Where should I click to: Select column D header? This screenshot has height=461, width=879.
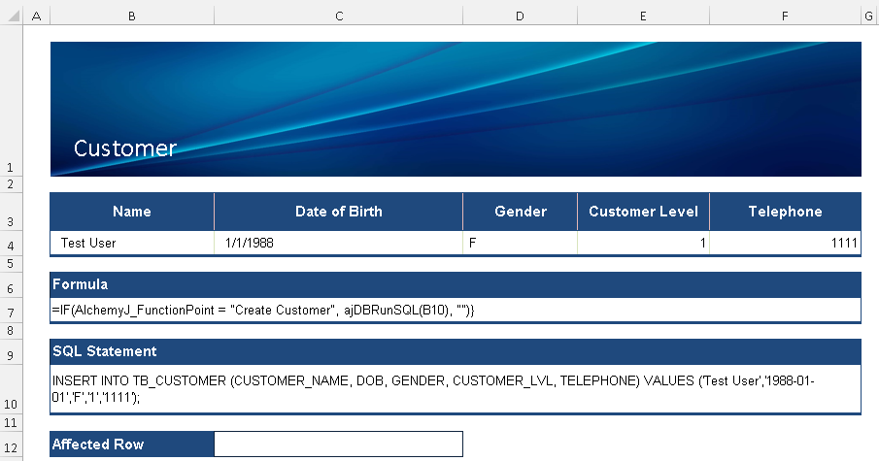(520, 16)
